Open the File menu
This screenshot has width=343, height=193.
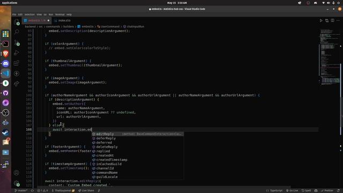pos(14,14)
